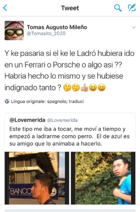The image size is (140, 212).
Task: Tap the globe icon beside Lingua originale
Action: (7, 101)
